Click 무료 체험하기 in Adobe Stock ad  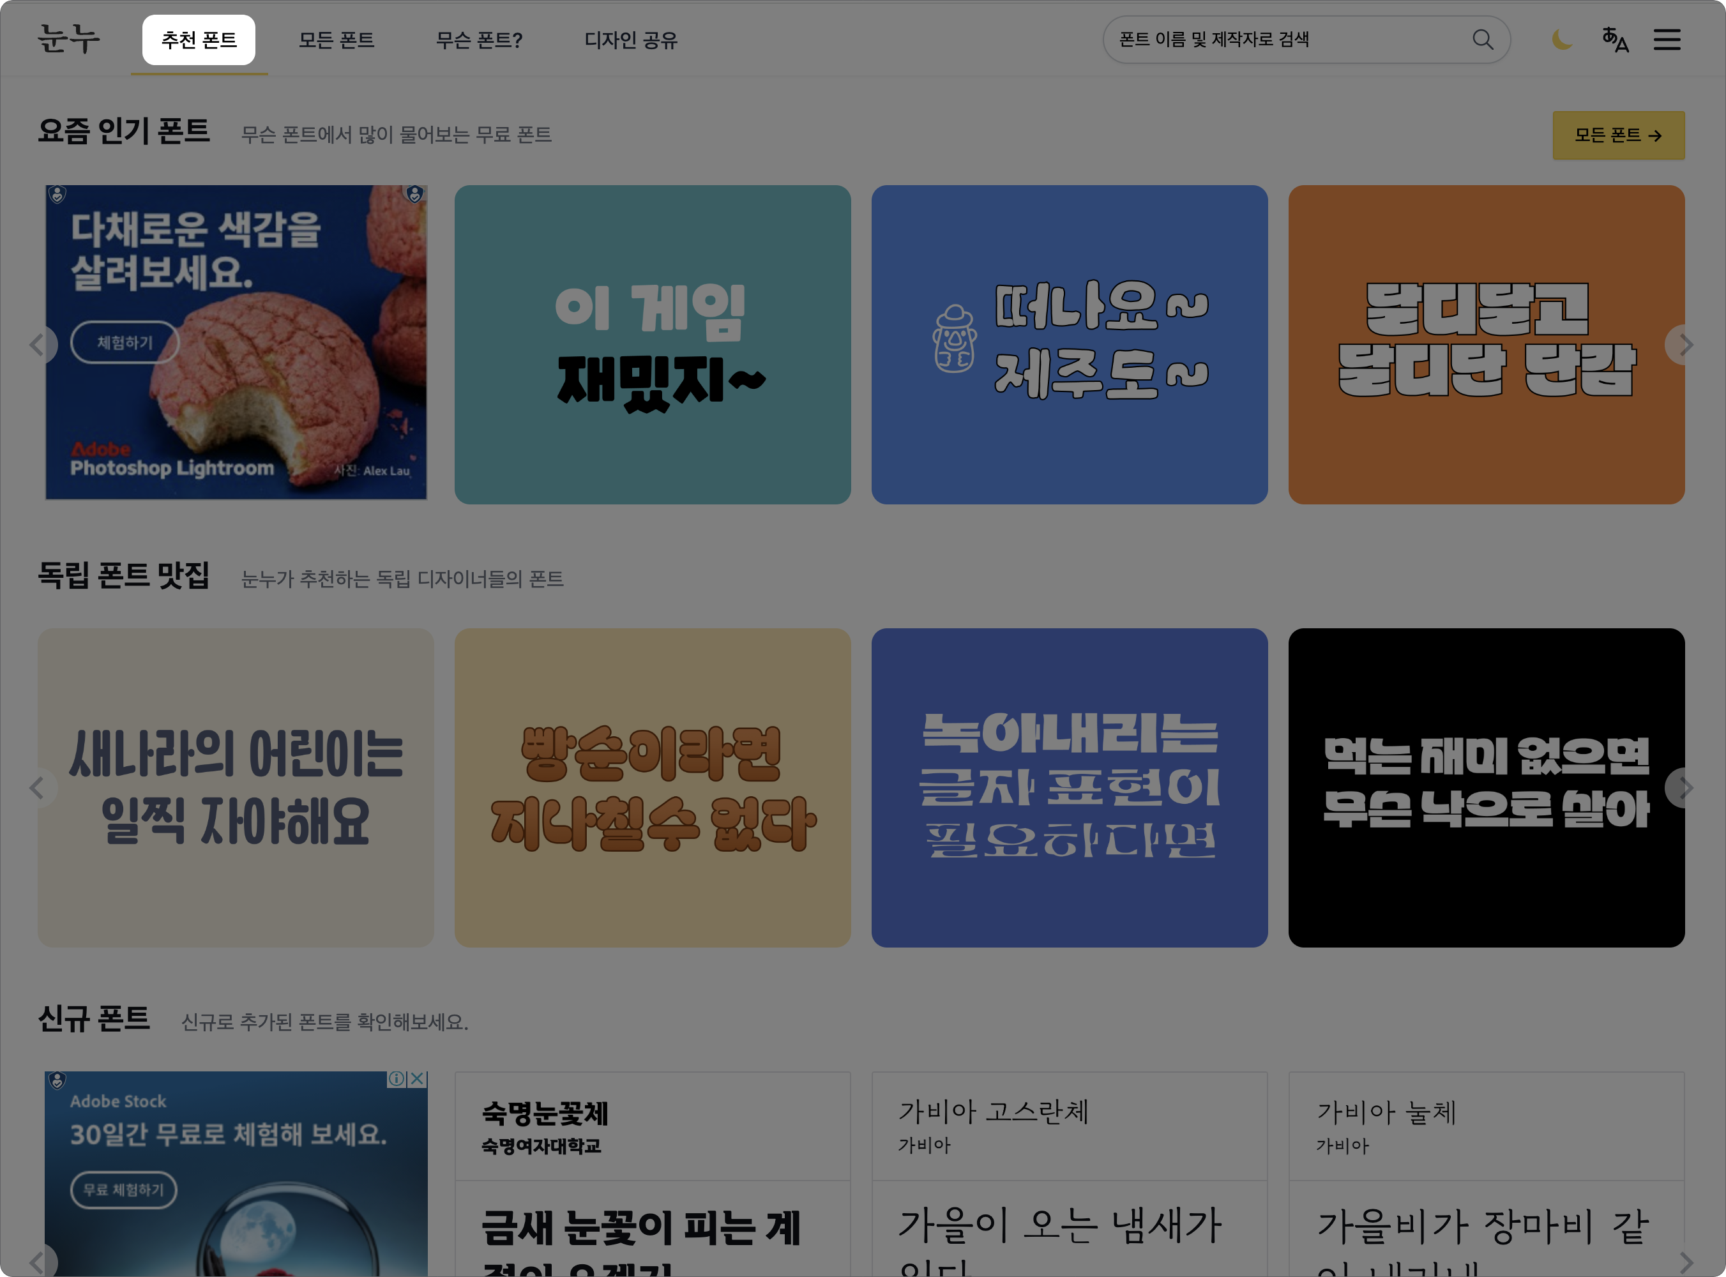pyautogui.click(x=124, y=1190)
